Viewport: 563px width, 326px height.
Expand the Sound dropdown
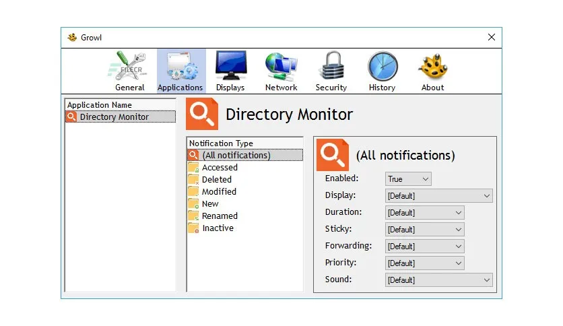439,280
